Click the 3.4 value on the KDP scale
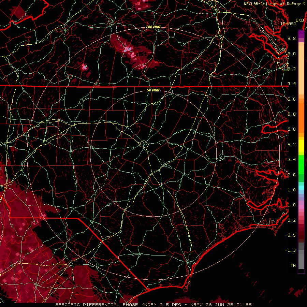Viewport: 307px width, 307px height. tap(292, 160)
